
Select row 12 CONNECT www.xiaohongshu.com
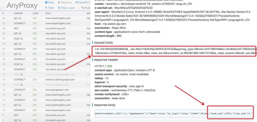click(45, 100)
